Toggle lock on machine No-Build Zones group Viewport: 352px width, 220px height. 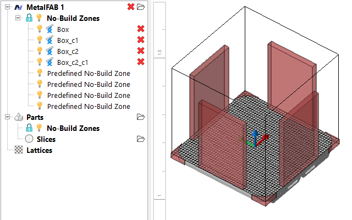pos(29,18)
